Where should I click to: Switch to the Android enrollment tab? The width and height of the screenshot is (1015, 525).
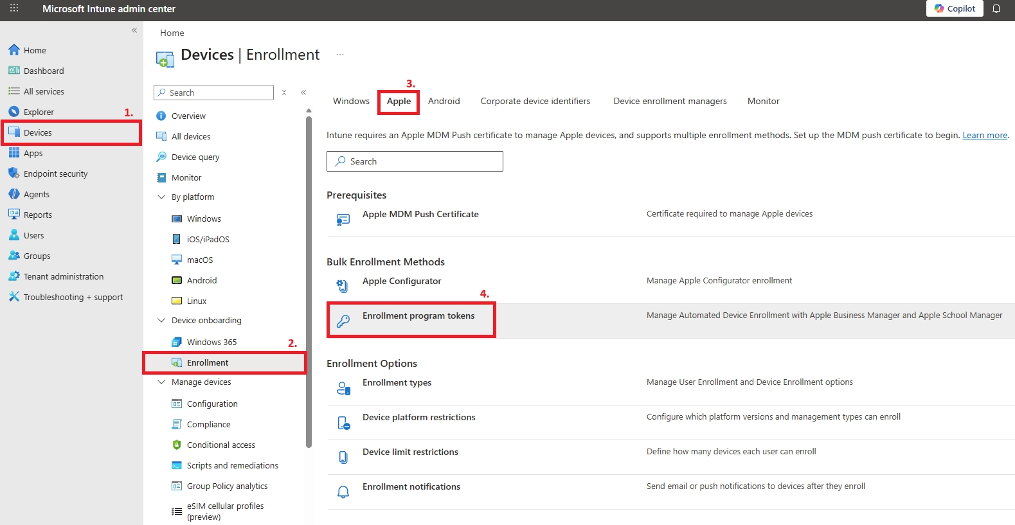tap(444, 101)
